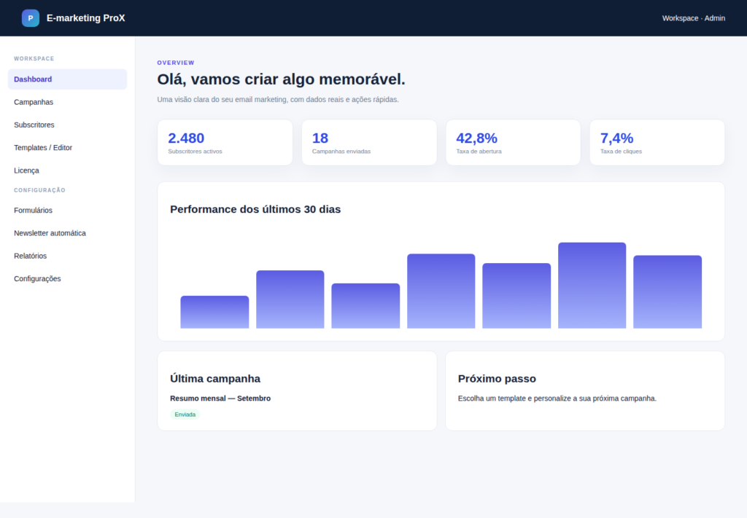
Task: Click the 42,8% Taxa de abertura card
Action: tap(513, 143)
